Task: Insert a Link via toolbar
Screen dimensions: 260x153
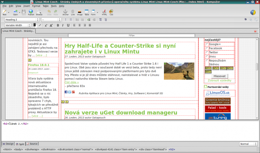Action: tap(73, 13)
